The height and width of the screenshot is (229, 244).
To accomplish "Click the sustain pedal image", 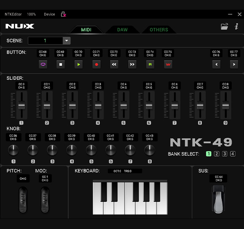I will coord(218,199).
